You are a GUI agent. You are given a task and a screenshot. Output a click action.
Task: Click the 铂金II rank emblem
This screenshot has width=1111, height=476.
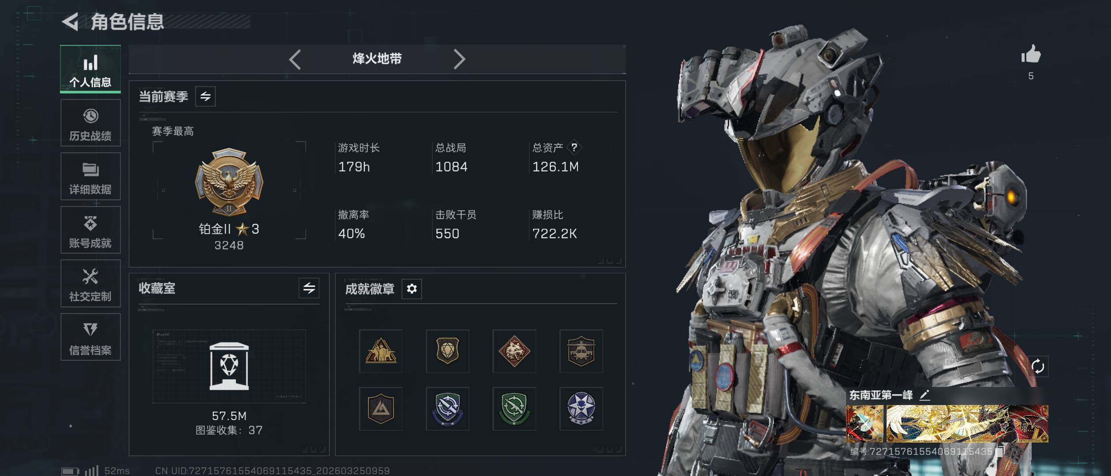[x=229, y=182]
